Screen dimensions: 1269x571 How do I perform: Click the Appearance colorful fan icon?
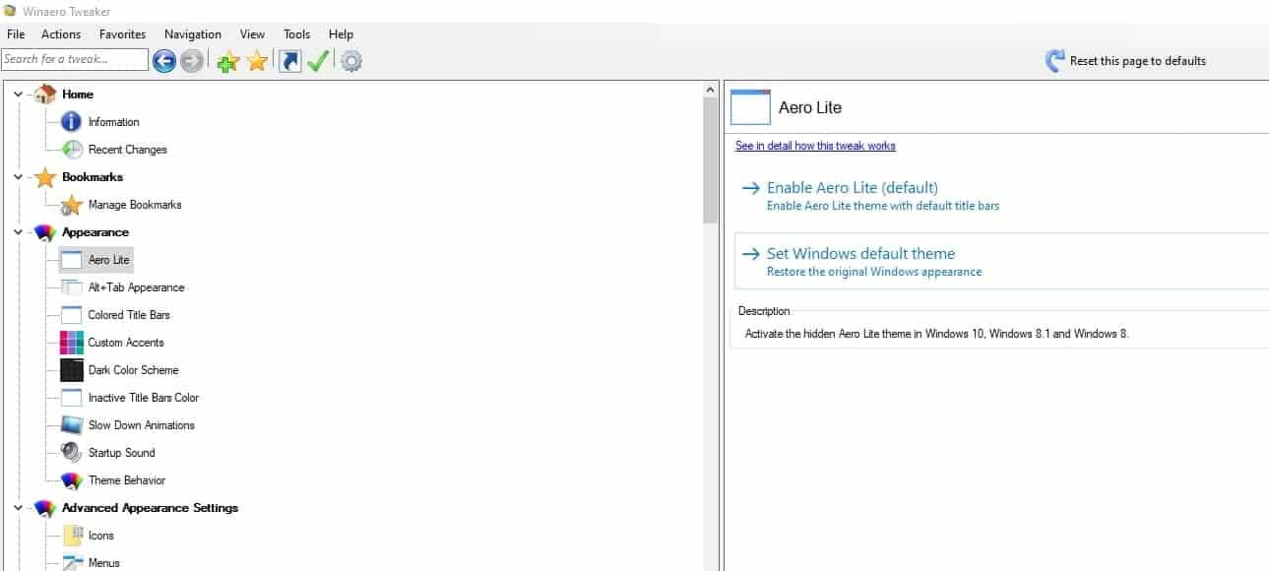pyautogui.click(x=45, y=232)
